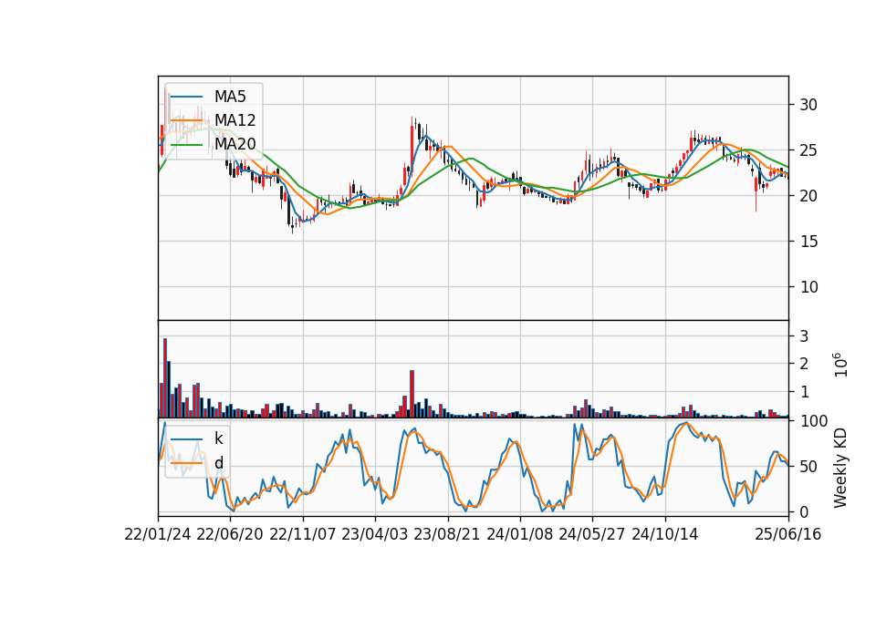Click the 24/05/27 date label
876x629 pixels.
[592, 534]
